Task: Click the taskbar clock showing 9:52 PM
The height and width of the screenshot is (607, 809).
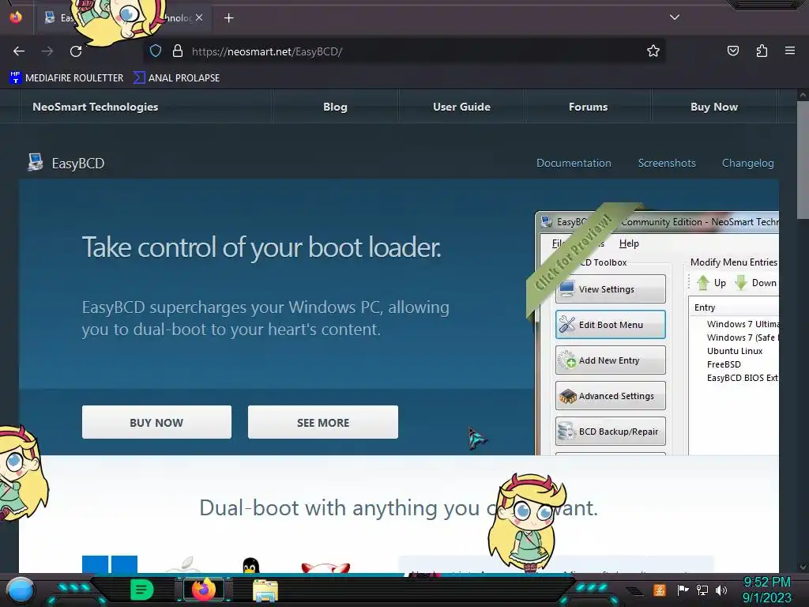Action: click(766, 590)
